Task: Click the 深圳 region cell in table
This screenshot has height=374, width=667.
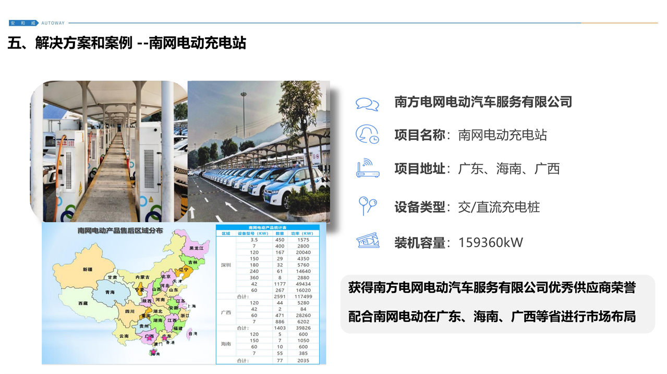Action: [226, 265]
